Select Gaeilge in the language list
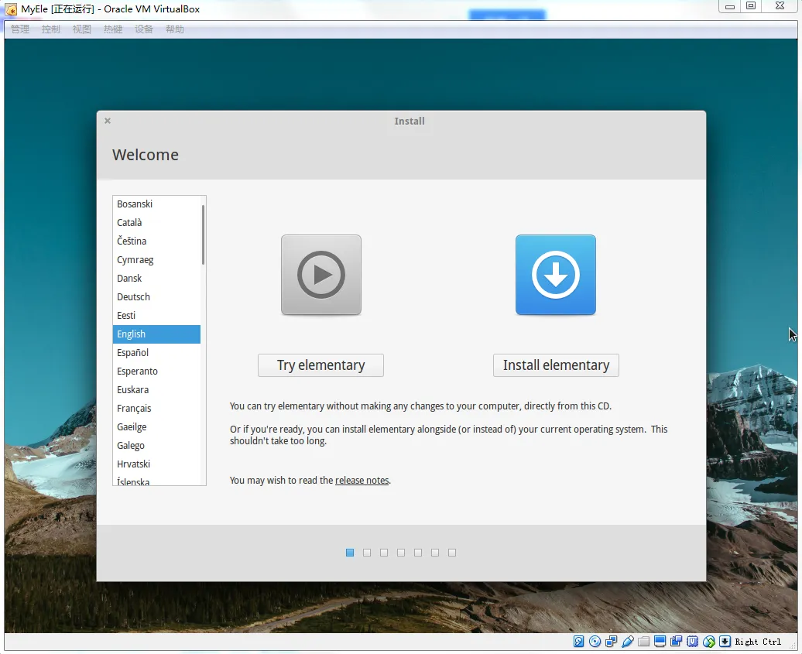This screenshot has width=802, height=654. point(156,427)
